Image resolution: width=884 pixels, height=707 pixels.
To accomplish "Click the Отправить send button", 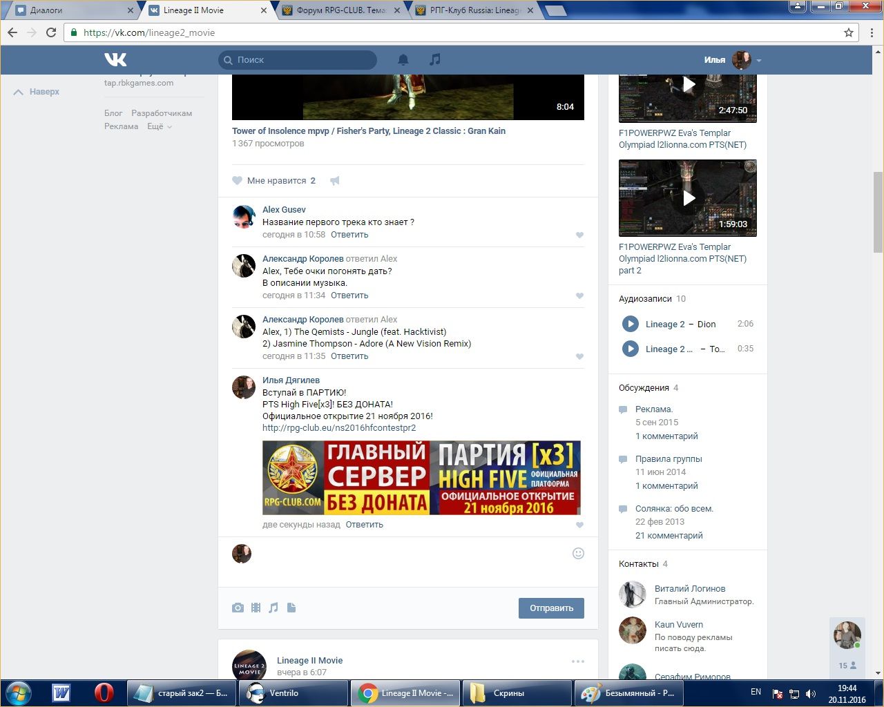I will tap(551, 608).
